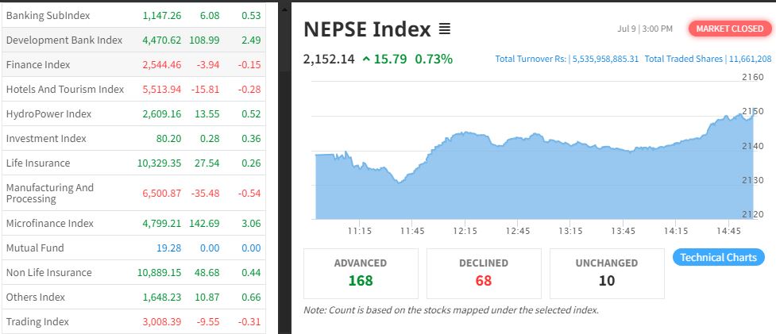Viewport: 776px width, 334px height.
Task: Open the NEPSE Index hamburger menu icon
Action: coord(444,29)
